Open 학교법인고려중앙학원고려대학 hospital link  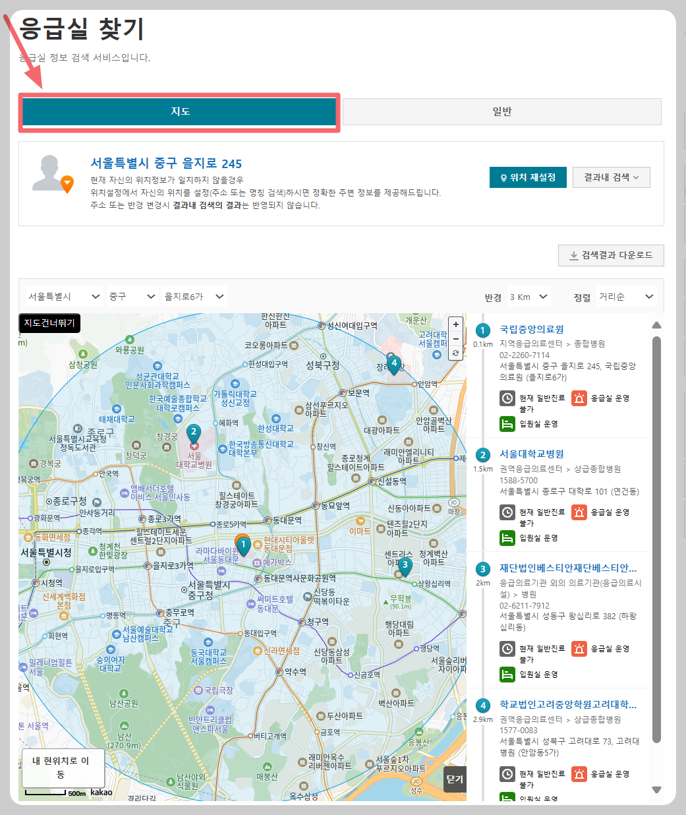568,704
